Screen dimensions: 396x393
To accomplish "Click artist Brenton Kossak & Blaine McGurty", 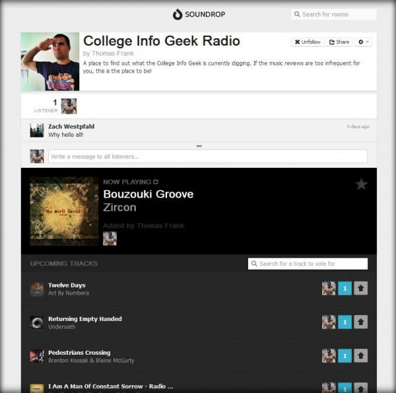I will [x=91, y=361].
